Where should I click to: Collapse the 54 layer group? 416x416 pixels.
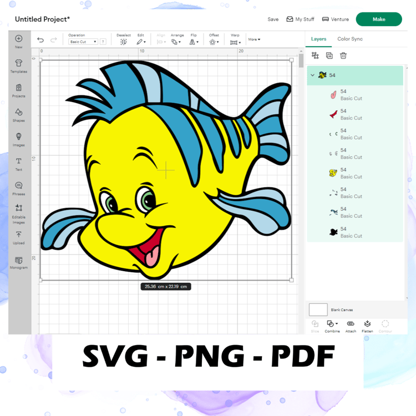[x=312, y=75]
